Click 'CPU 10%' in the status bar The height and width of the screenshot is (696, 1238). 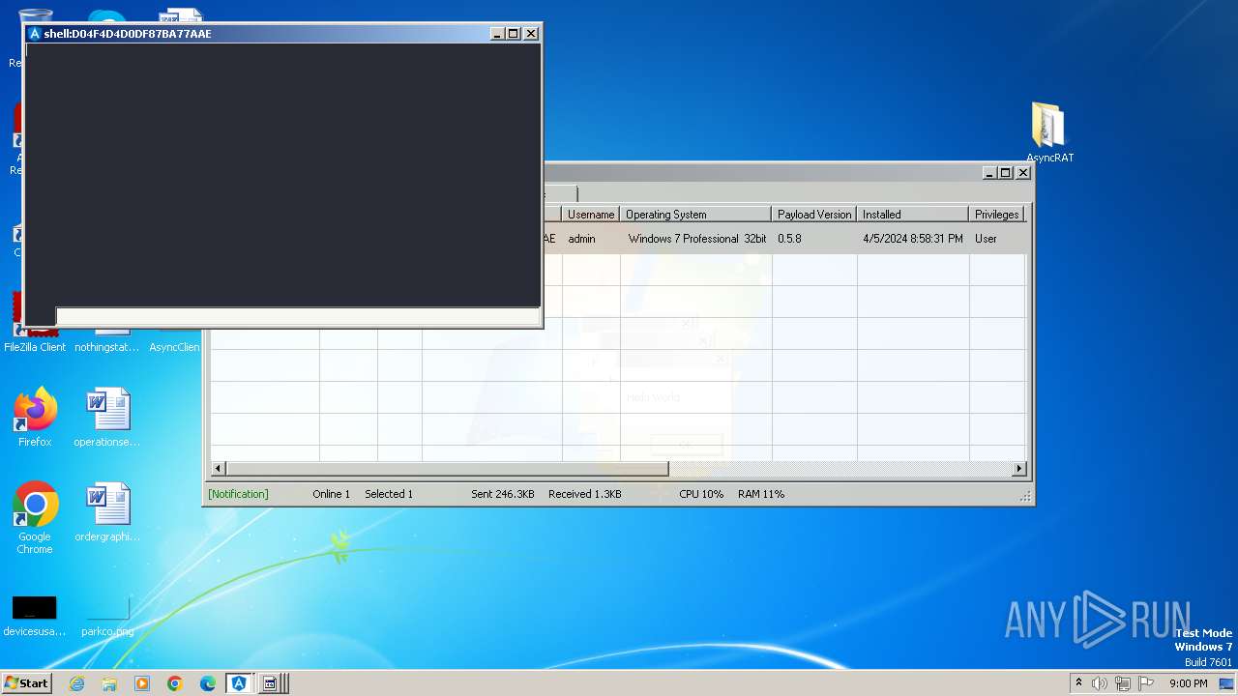click(701, 494)
